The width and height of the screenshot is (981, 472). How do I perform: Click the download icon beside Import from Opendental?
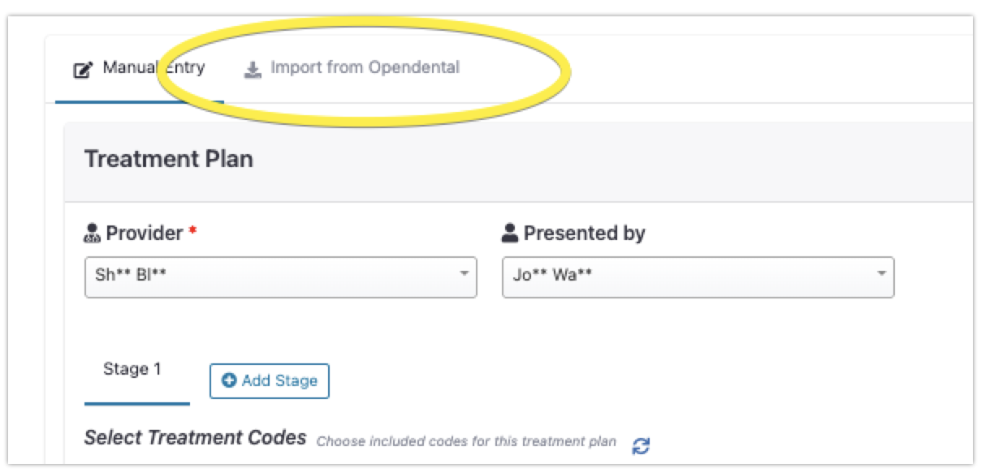253,69
